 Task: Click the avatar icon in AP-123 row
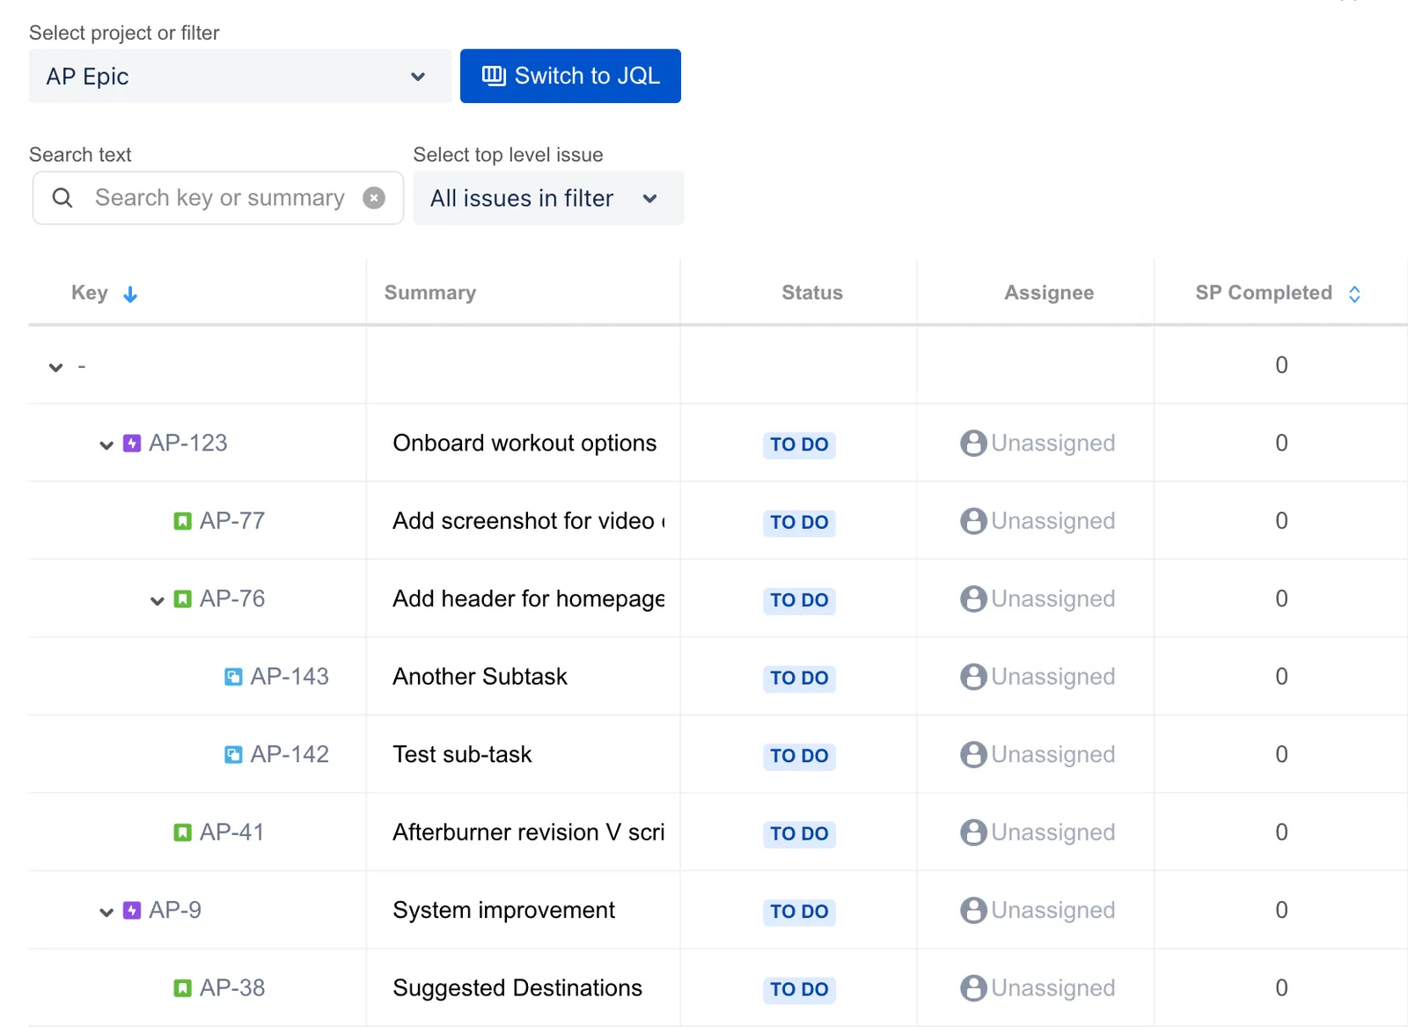pyautogui.click(x=973, y=443)
